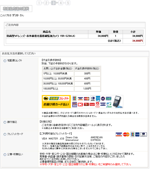Choose the 銀行振込 radio option
This screenshot has height=169, width=150.
(5, 122)
